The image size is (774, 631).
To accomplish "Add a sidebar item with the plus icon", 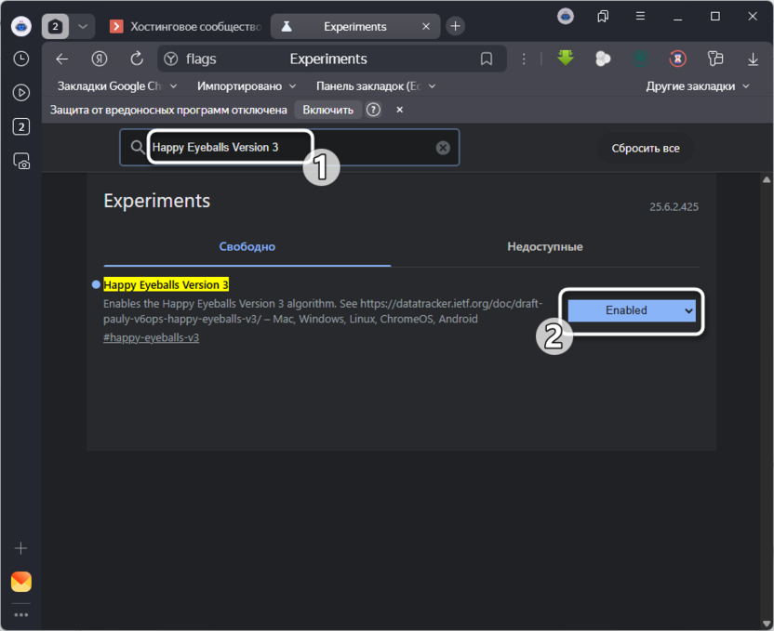I will click(20, 548).
